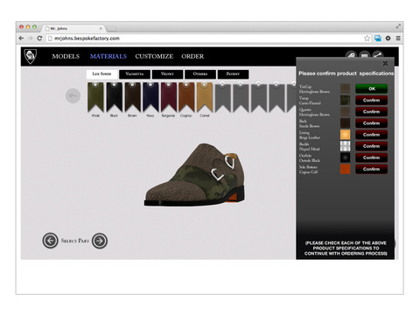
Task: Click the previous swatches arrow icon
Action: (x=73, y=95)
